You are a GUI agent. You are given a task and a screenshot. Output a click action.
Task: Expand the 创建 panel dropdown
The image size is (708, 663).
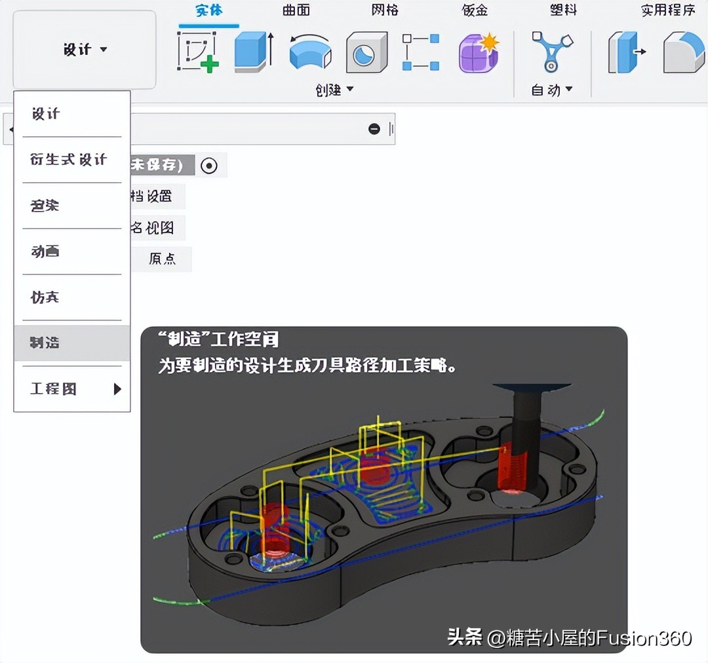coord(334,90)
